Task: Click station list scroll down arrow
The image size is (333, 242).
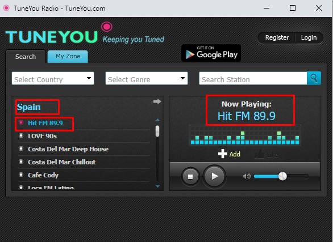Action: 157,186
